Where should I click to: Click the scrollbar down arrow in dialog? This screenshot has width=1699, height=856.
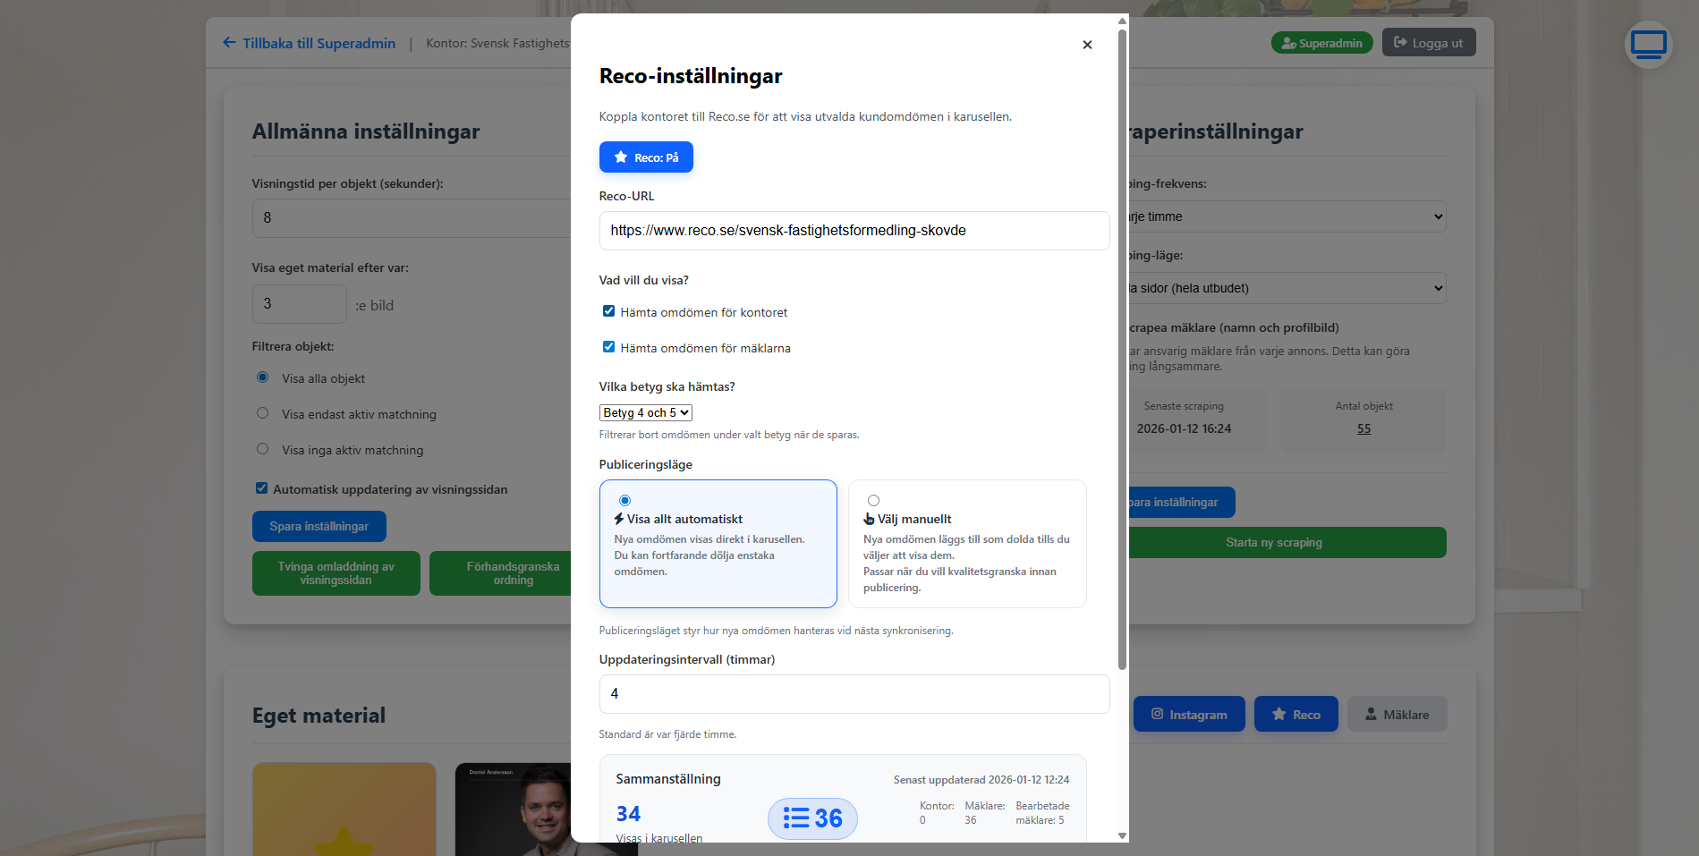tap(1122, 836)
